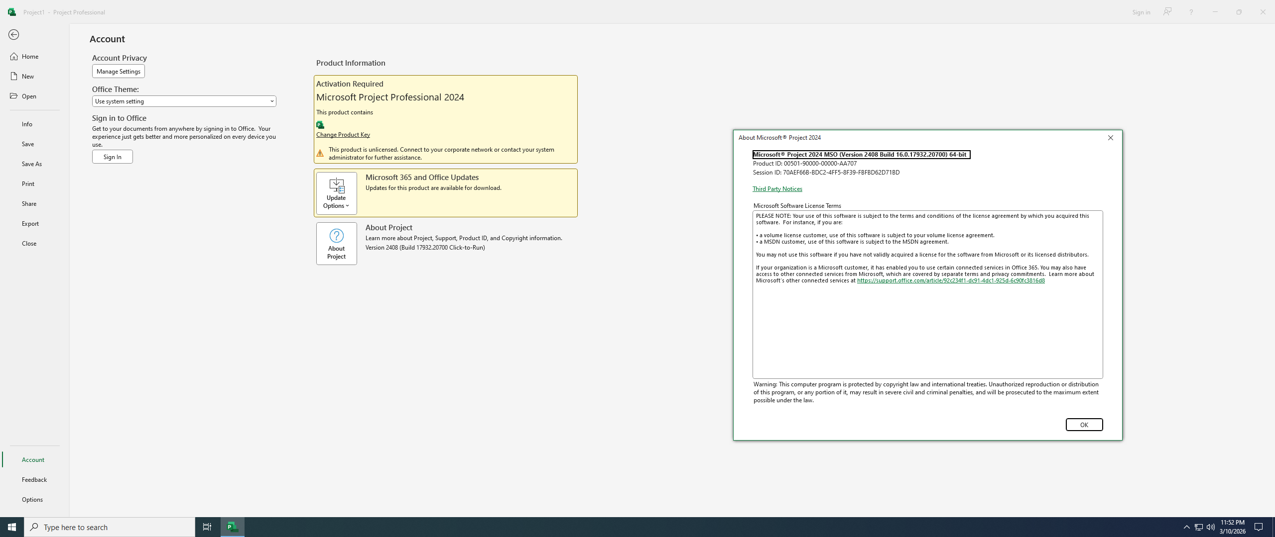Open the Third Party Notices link

(777, 189)
